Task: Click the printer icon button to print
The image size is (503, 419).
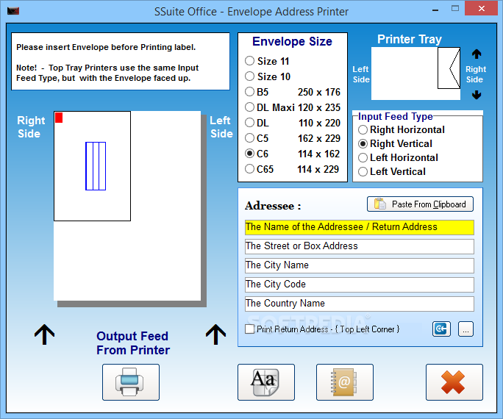Action: tap(131, 382)
